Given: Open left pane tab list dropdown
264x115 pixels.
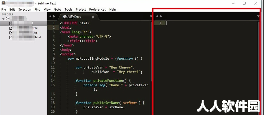Looking at the screenshot, I should coord(151,16).
